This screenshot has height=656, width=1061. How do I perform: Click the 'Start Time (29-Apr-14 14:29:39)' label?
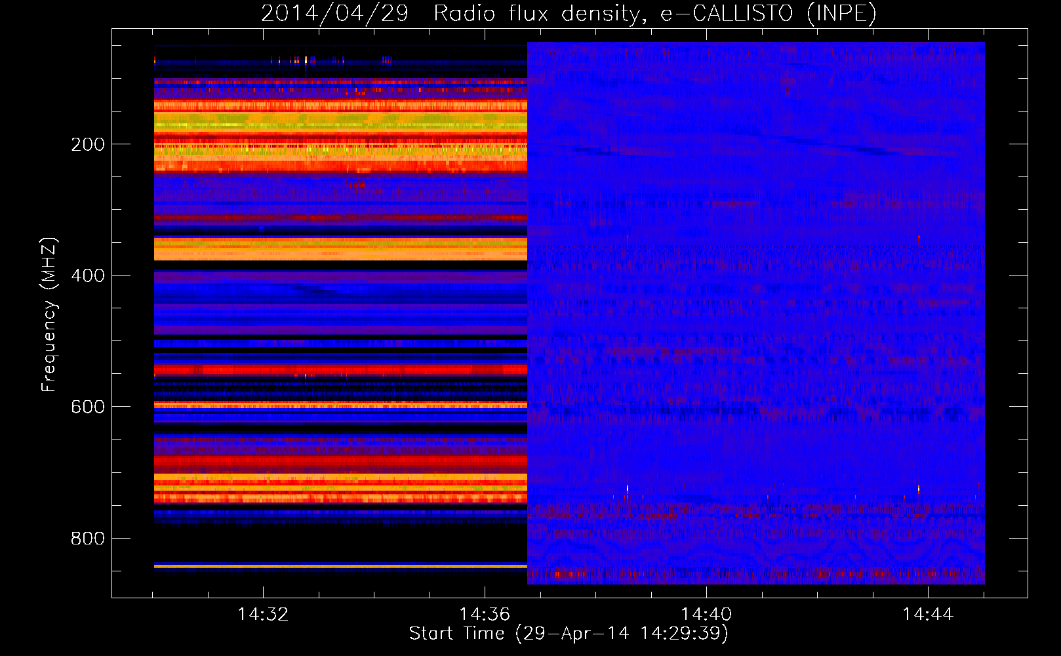[x=569, y=634]
